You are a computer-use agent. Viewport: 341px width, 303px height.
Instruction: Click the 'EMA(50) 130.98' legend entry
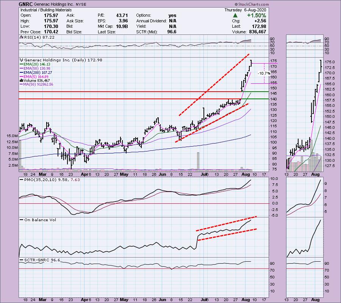pos(37,69)
